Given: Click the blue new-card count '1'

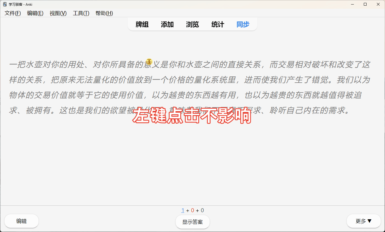Looking at the screenshot, I should 183,210.
